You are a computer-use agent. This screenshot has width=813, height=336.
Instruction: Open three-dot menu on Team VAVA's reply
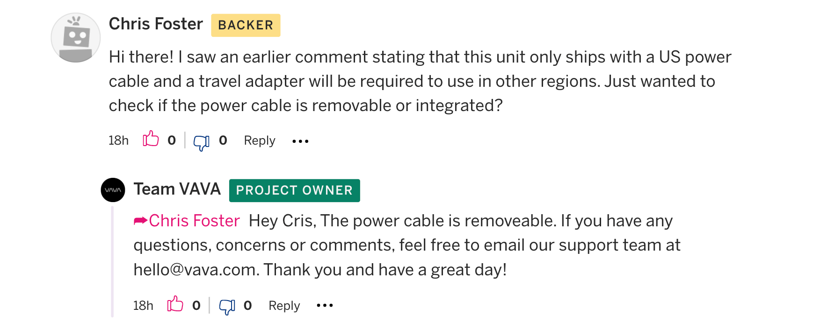pyautogui.click(x=325, y=305)
